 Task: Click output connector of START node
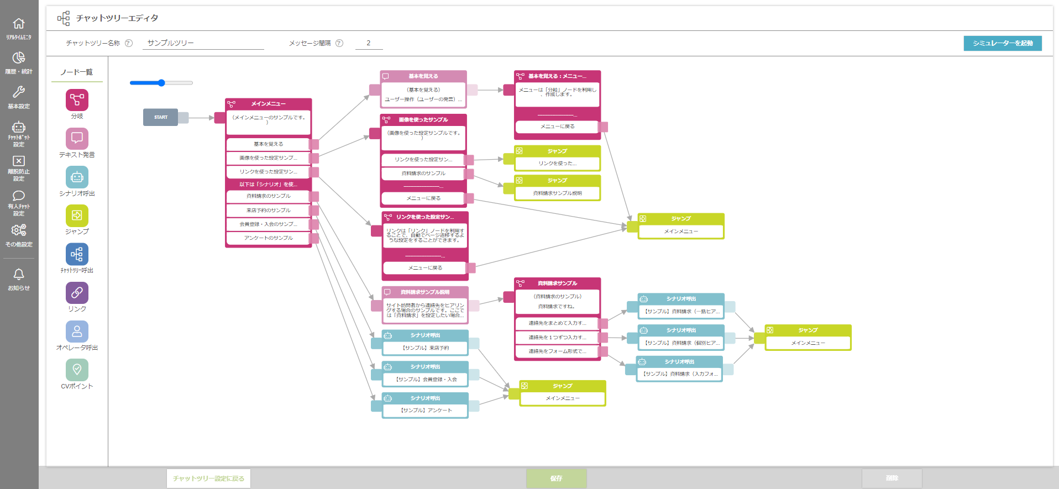183,118
